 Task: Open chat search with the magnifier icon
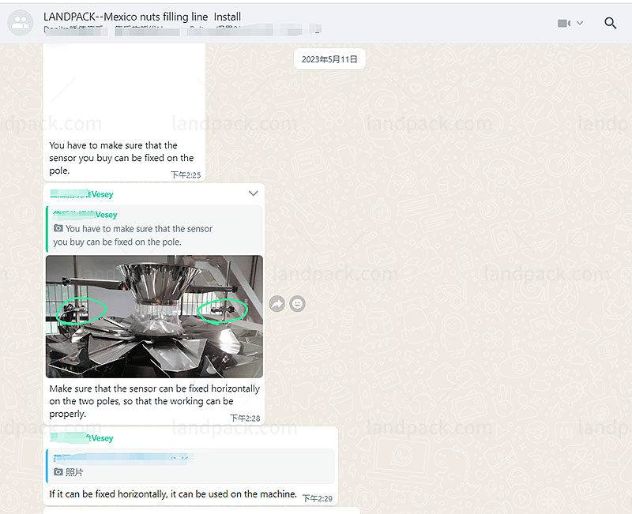coord(610,23)
